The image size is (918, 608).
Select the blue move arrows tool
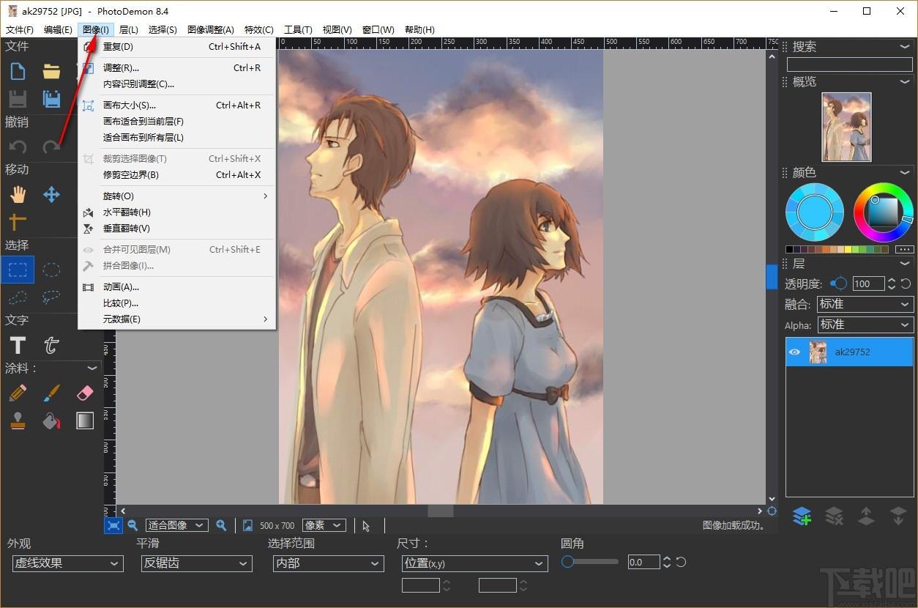coord(51,194)
